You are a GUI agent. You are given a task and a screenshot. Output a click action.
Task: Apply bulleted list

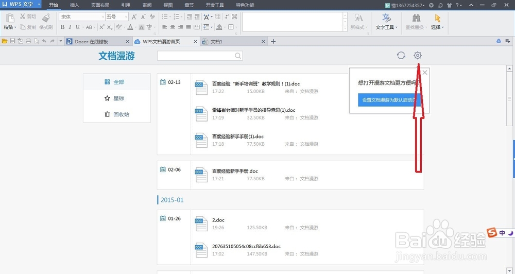(165, 17)
